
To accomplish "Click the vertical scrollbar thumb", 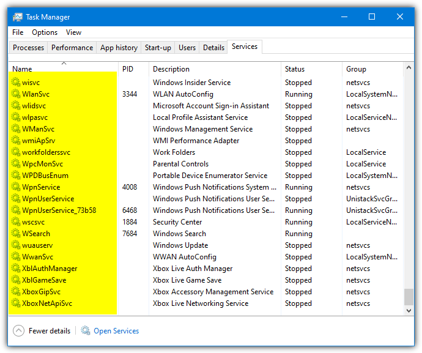I will [409, 297].
